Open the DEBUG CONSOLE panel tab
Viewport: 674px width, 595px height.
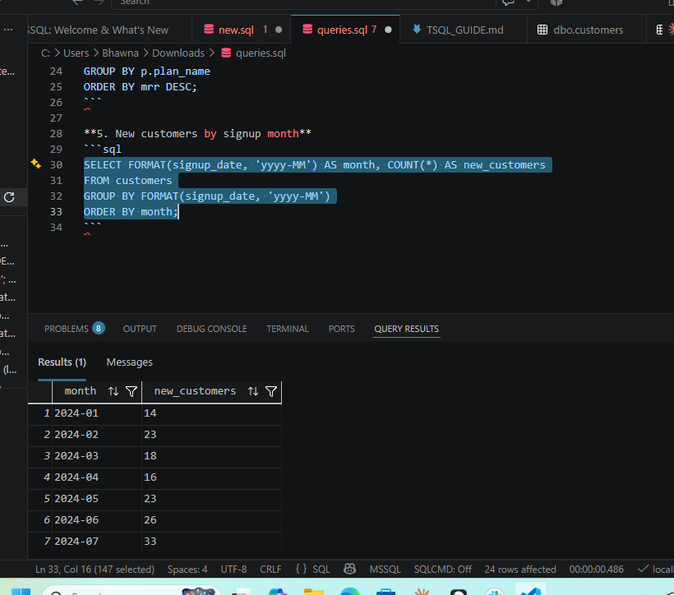[x=211, y=329]
